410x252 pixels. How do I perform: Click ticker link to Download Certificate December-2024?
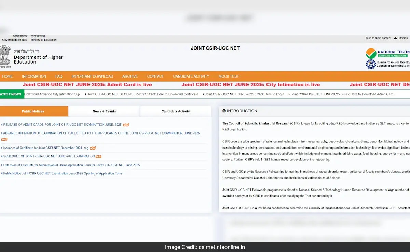[x=143, y=94]
